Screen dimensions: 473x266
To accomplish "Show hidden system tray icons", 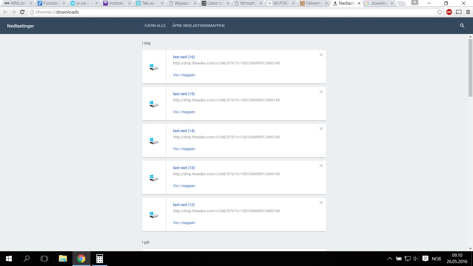I will (x=390, y=259).
